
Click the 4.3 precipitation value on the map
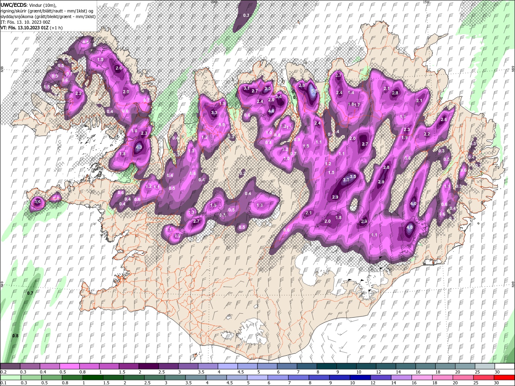tap(139, 148)
